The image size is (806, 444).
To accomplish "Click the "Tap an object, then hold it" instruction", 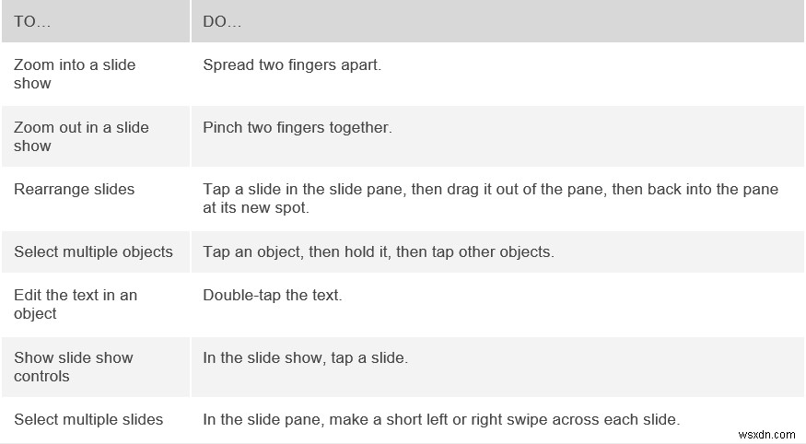I will [378, 251].
